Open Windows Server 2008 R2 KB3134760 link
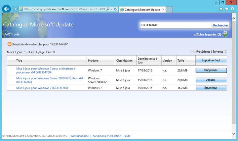 click(50, 80)
